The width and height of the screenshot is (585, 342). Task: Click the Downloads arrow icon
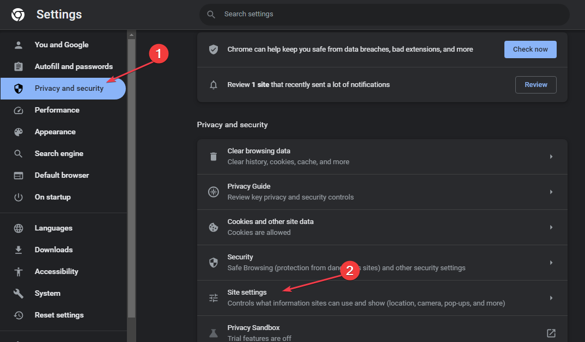19,250
